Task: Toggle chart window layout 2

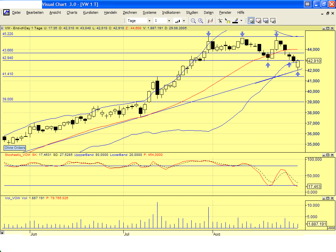Action: (x=259, y=20)
